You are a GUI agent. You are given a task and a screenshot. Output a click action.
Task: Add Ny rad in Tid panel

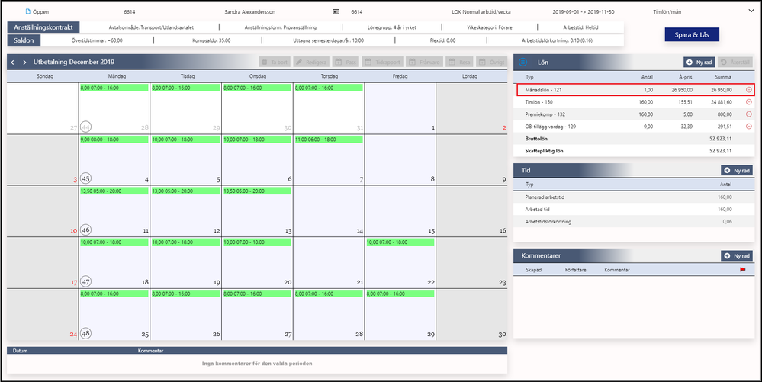coord(737,171)
